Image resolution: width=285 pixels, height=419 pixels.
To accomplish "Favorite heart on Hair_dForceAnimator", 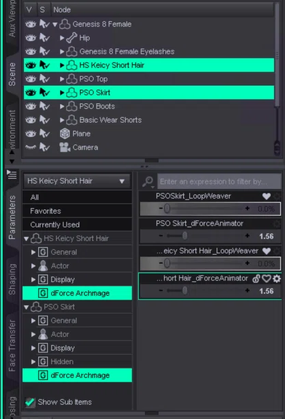I will tap(267, 279).
